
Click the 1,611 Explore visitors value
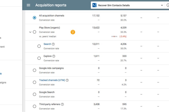coord(97,56)
